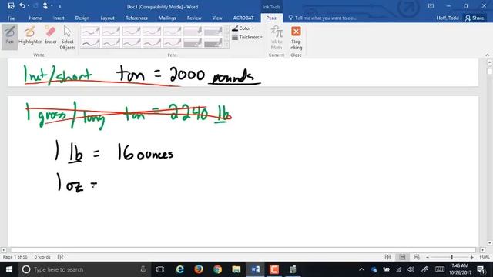The height and width of the screenshot is (277, 493).
Task: Click zoom out minus button
Action: (x=428, y=257)
